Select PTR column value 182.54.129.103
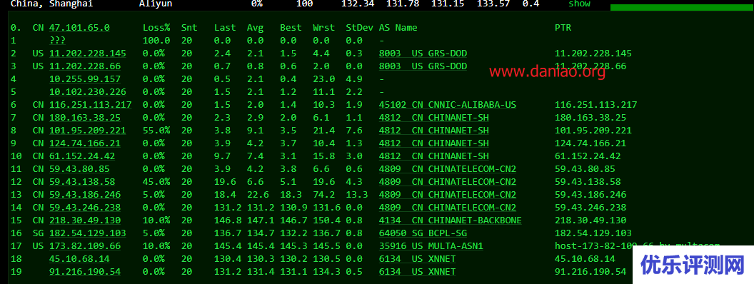 tap(593, 233)
